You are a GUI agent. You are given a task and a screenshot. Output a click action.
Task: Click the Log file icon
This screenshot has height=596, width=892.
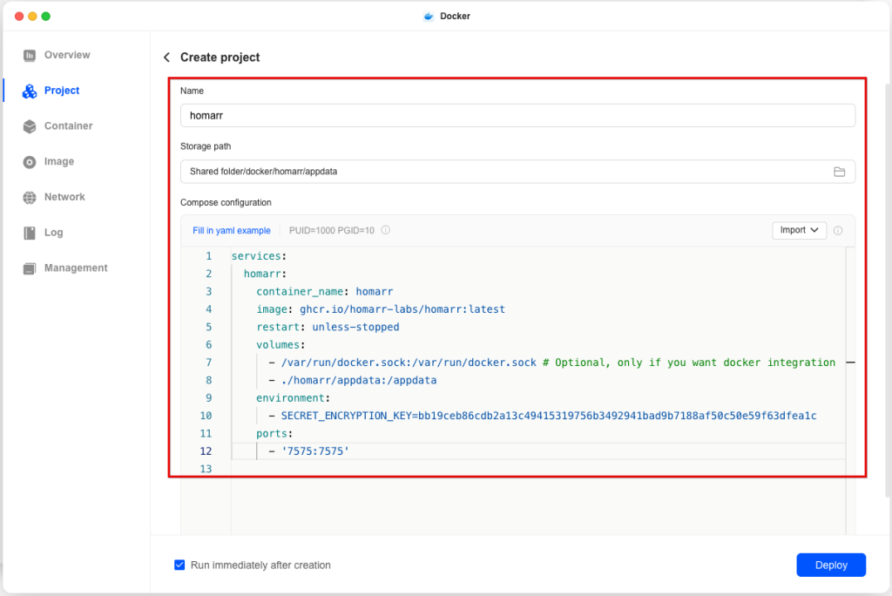point(30,234)
